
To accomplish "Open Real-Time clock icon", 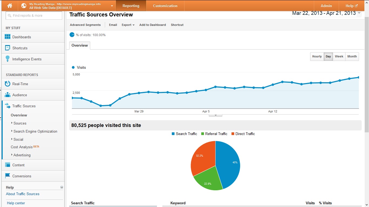I will tap(8, 84).
